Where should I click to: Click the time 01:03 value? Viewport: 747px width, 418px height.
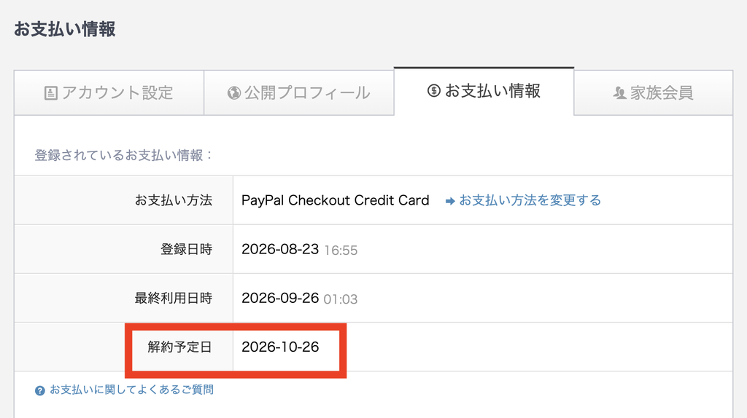click(x=341, y=299)
